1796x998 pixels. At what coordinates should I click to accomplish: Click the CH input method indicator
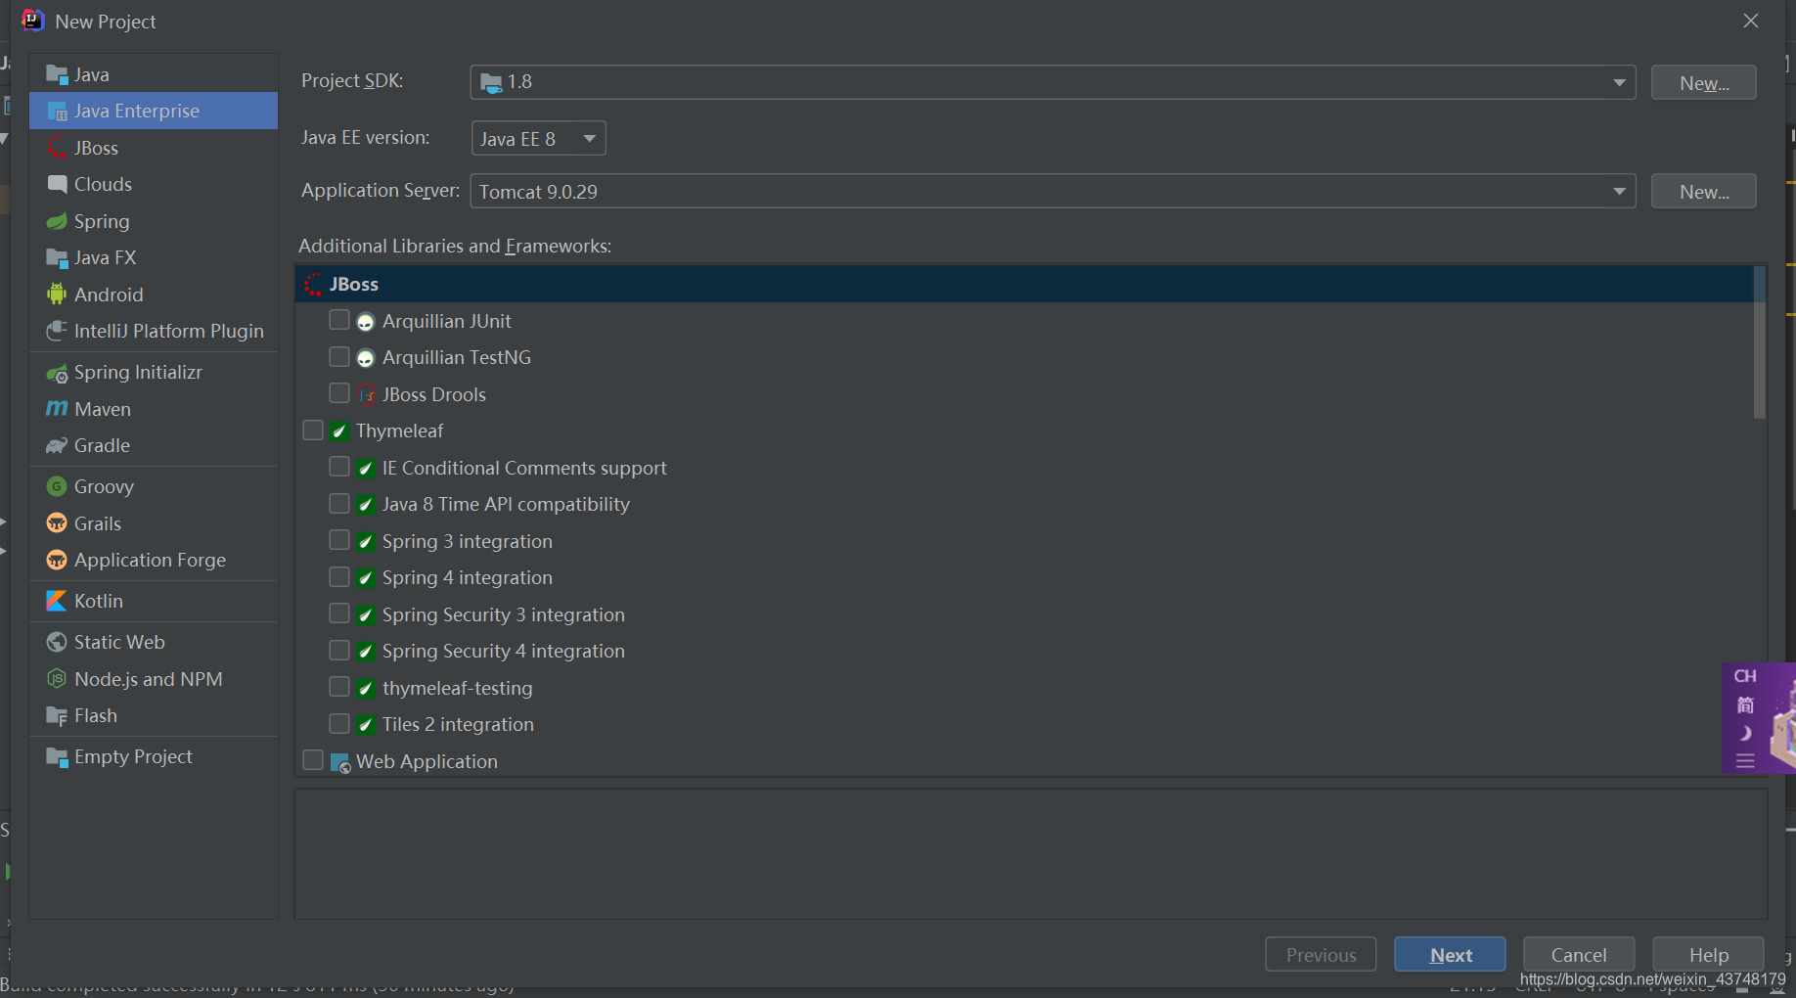[x=1745, y=676]
